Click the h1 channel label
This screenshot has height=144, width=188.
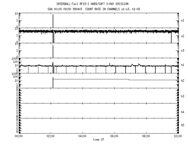coord(183,65)
